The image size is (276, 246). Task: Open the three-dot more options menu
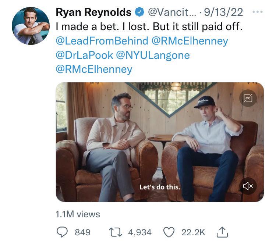point(258,12)
